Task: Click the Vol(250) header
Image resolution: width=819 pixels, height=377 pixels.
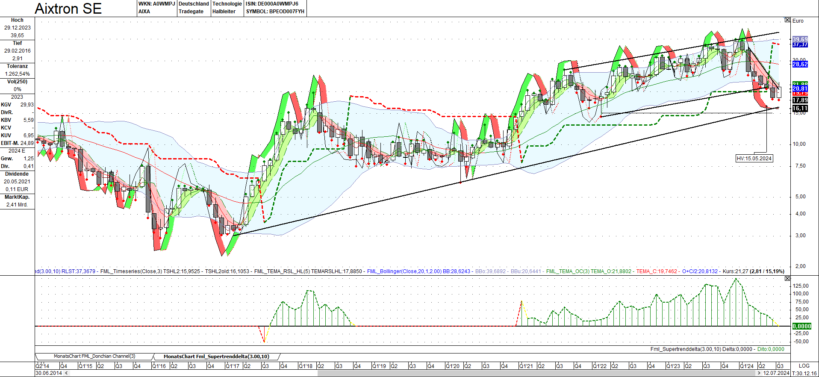Action: (17, 82)
